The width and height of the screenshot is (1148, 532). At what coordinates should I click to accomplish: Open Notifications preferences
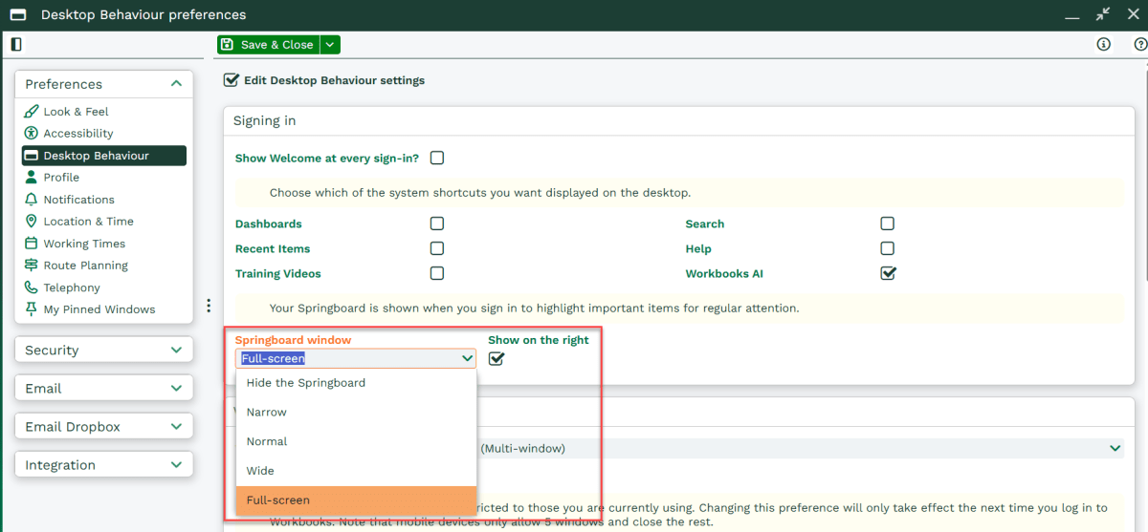79,200
